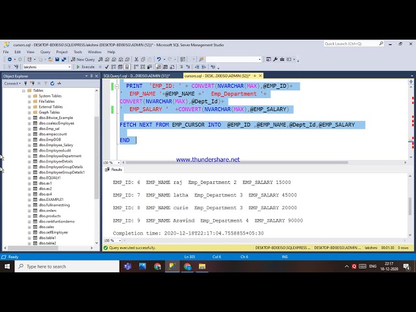Click the results pane vertical scrollbar
The width and height of the screenshot is (416, 312).
(411, 206)
